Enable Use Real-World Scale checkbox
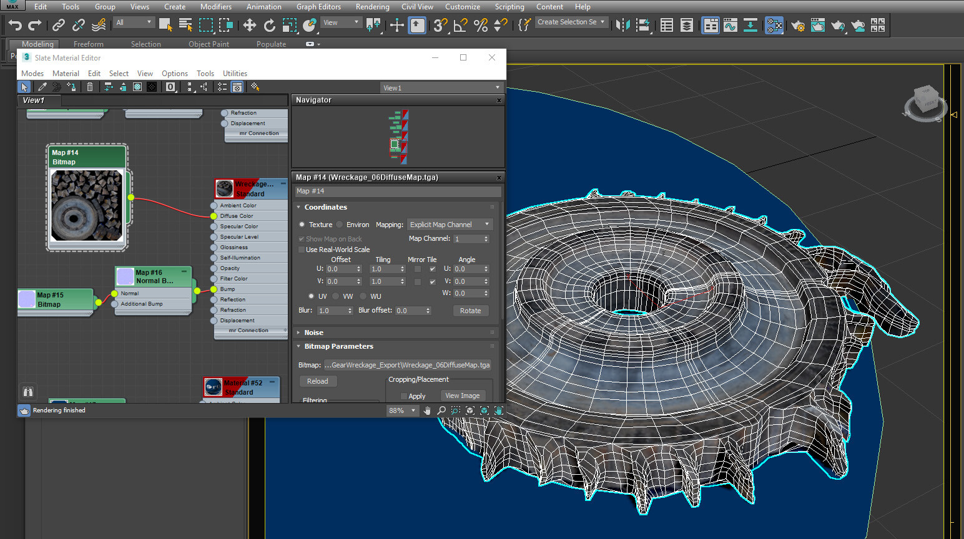 pyautogui.click(x=302, y=250)
